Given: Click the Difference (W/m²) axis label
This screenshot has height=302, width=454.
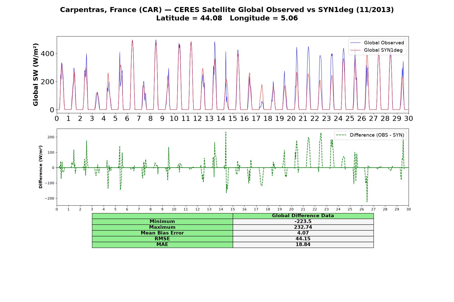Looking at the screenshot, I should [x=41, y=167].
